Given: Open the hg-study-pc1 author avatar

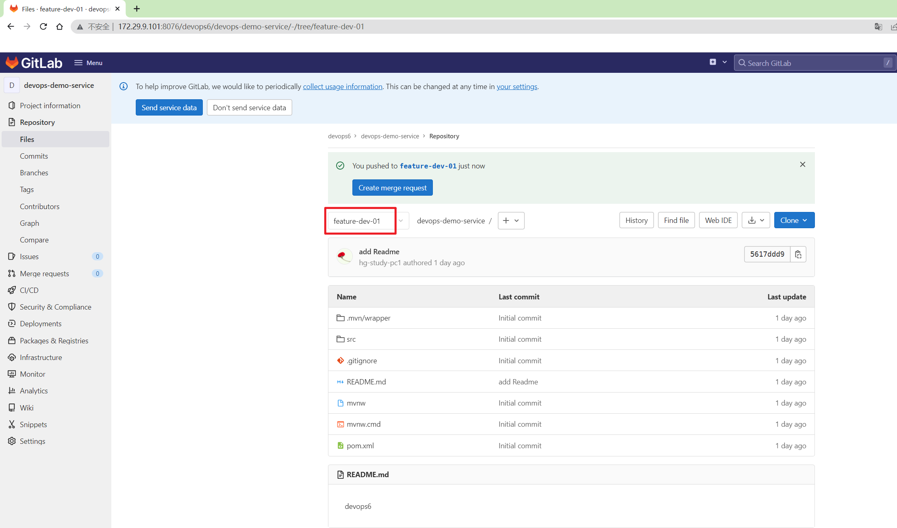Looking at the screenshot, I should pos(344,257).
